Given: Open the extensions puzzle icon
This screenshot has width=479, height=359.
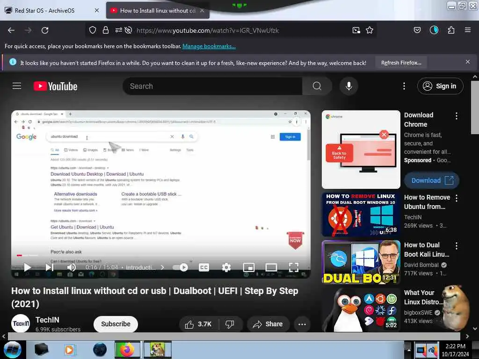Looking at the screenshot, I should point(451,30).
